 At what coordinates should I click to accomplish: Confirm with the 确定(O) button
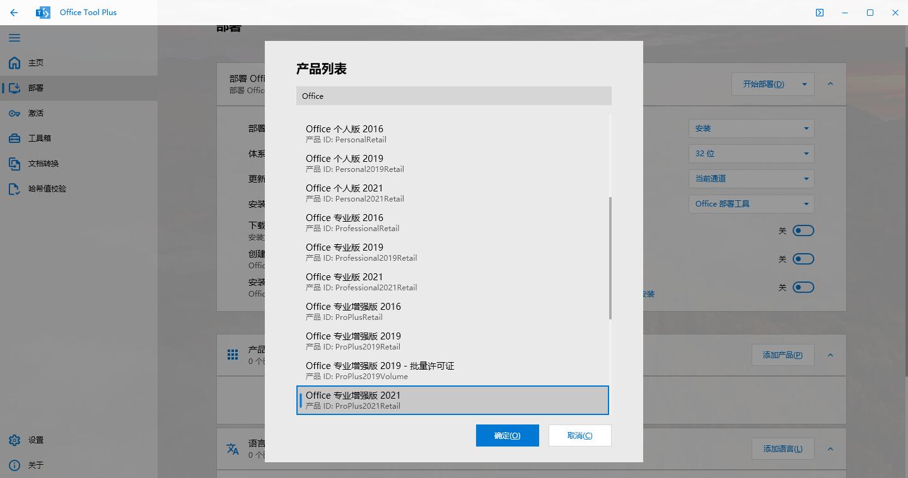point(508,436)
